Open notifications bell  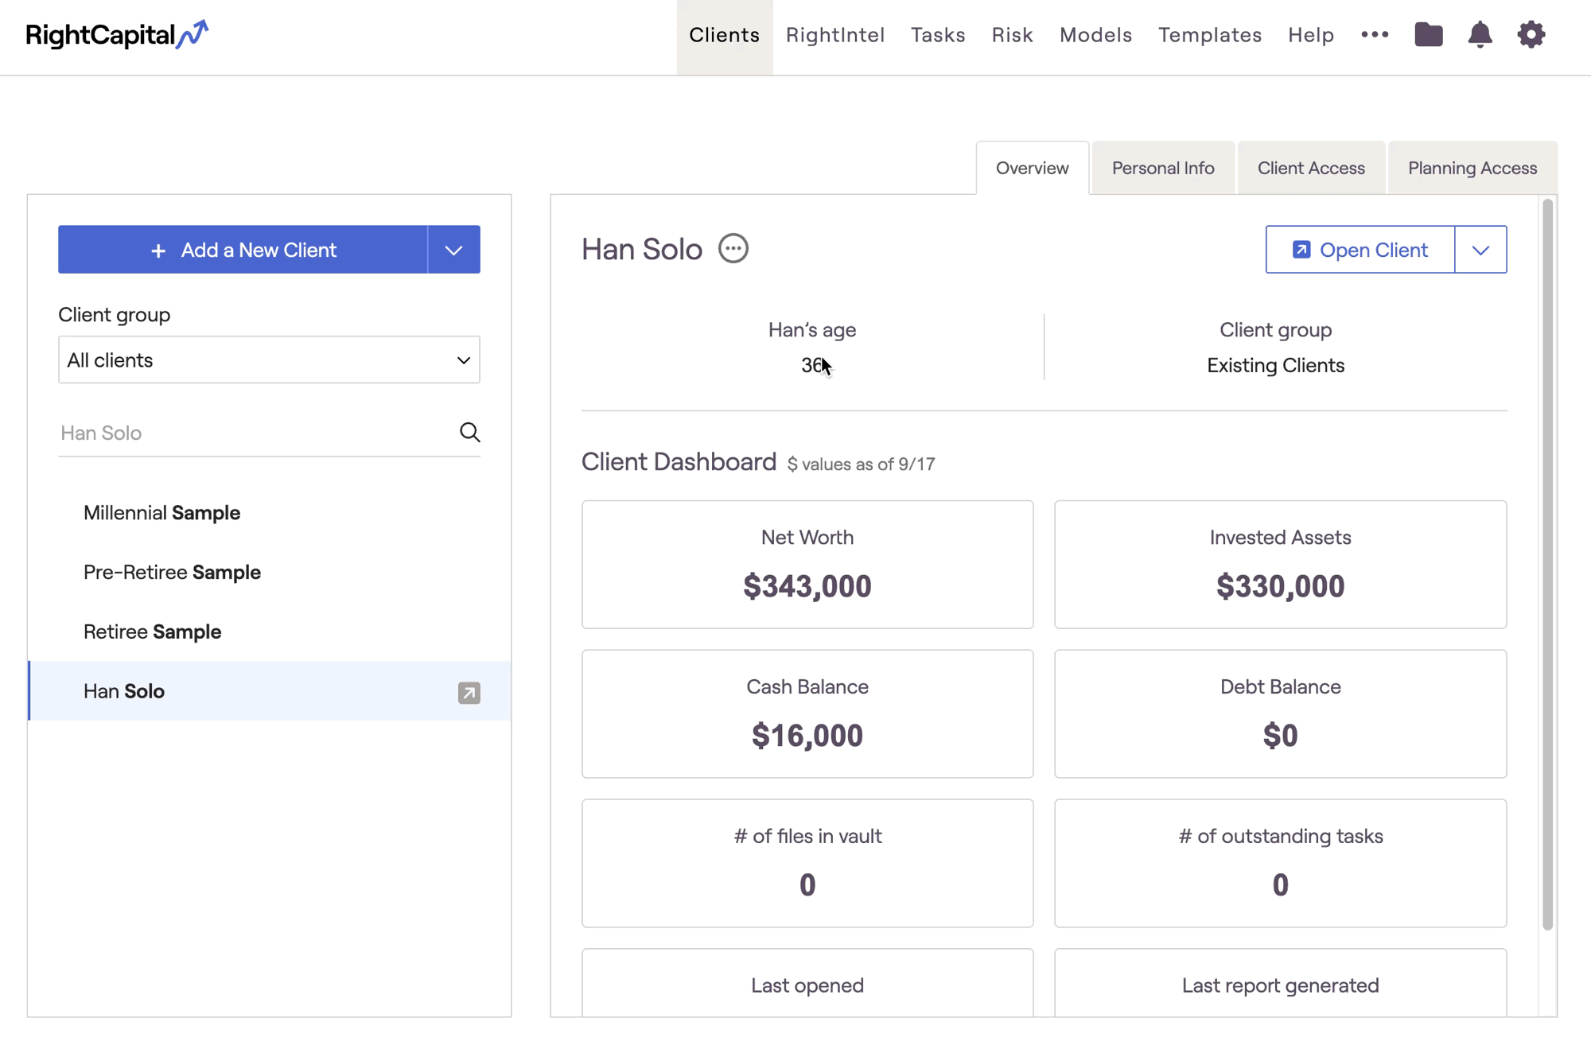point(1480,34)
